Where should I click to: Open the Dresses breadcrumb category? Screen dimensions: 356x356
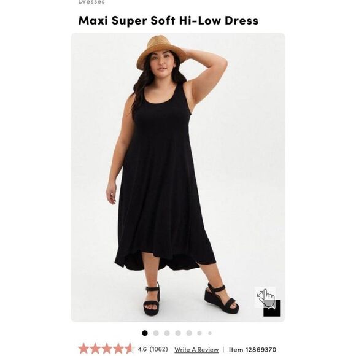tap(91, 2)
